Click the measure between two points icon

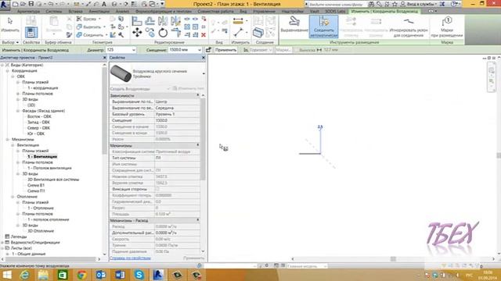(238, 32)
